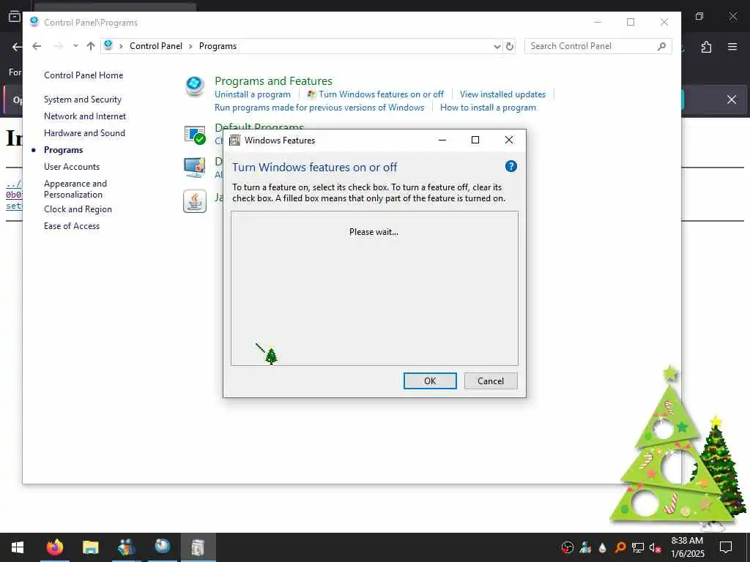This screenshot has height=562, width=750.
Task: Open Ease of Access category
Action: pyautogui.click(x=72, y=226)
